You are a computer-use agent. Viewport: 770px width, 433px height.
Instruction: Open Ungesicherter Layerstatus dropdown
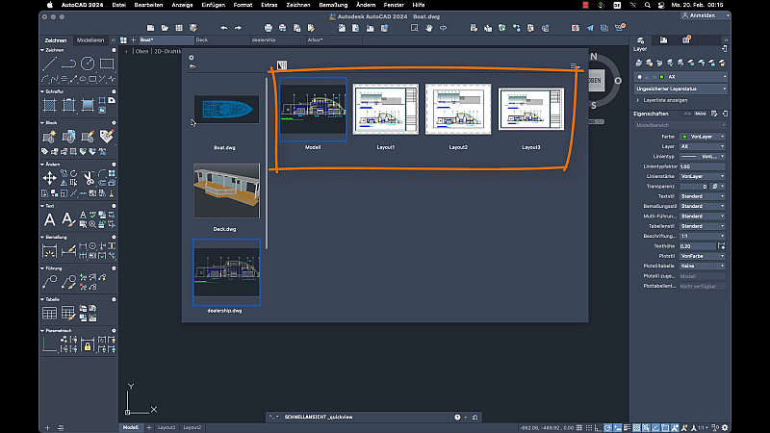point(680,89)
